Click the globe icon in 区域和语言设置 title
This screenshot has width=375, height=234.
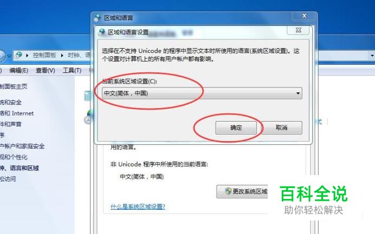click(102, 32)
